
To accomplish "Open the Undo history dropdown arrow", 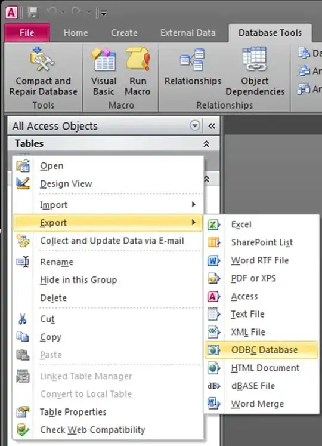I will (63, 12).
